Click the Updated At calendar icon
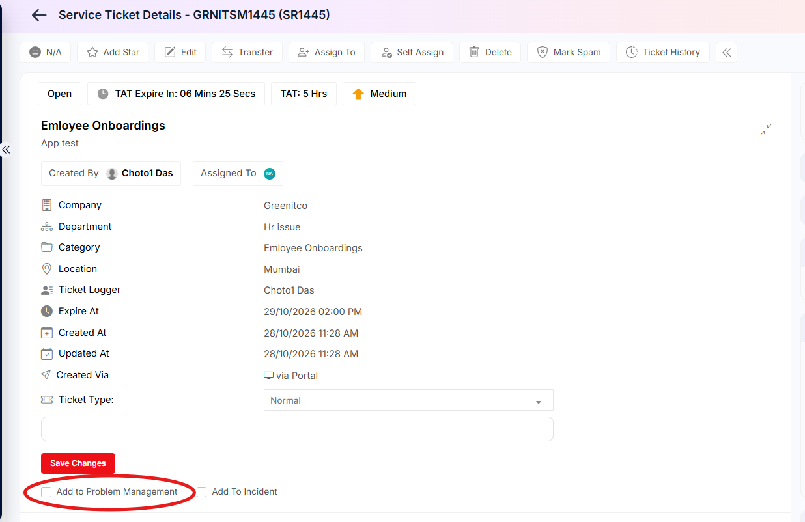 (46, 353)
